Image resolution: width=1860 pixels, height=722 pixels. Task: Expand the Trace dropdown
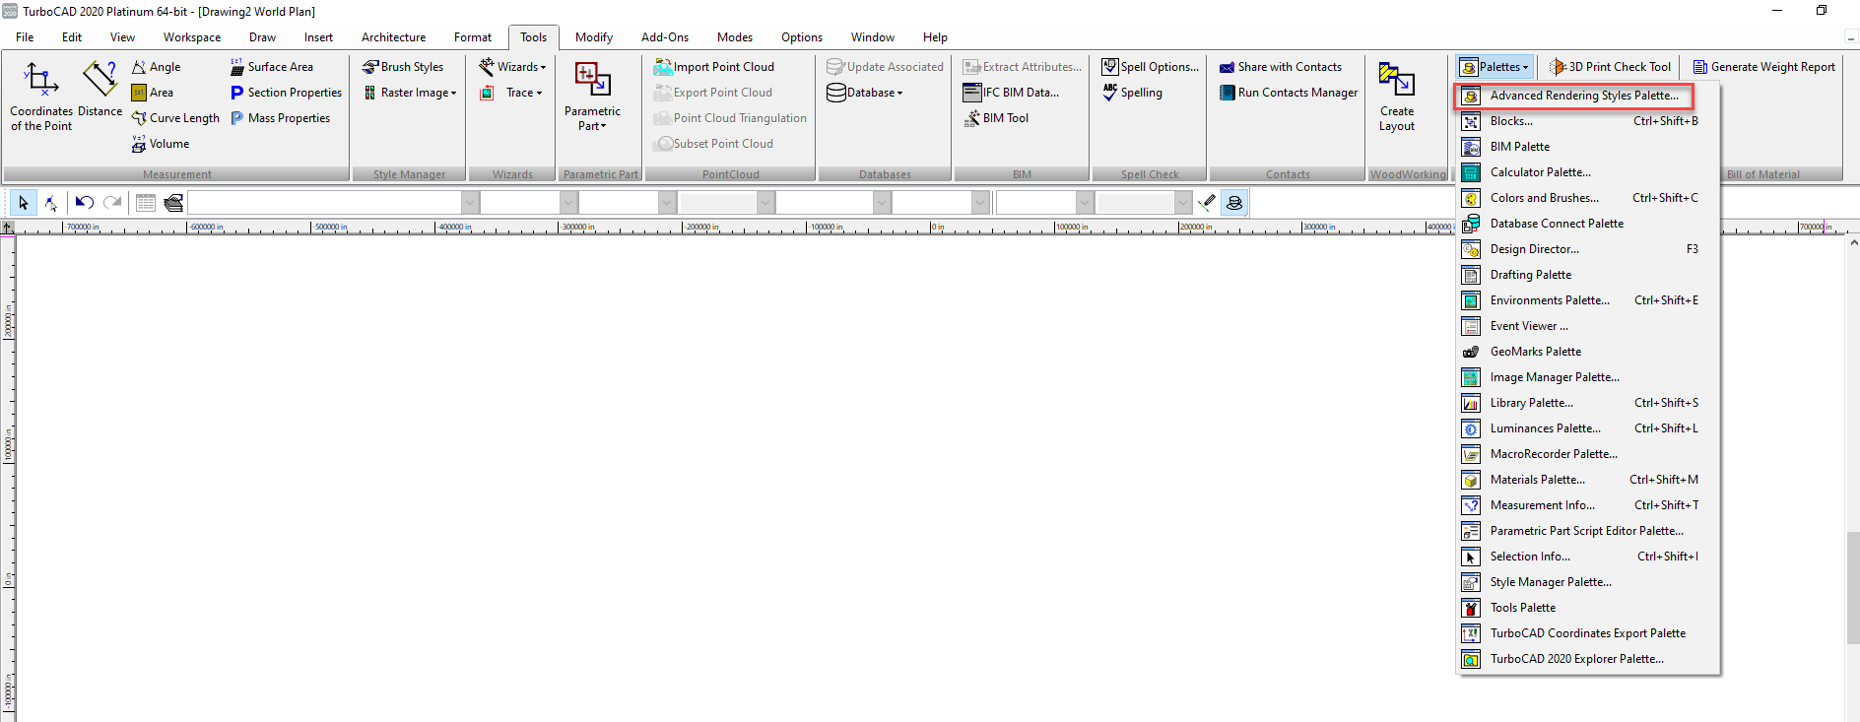(510, 93)
